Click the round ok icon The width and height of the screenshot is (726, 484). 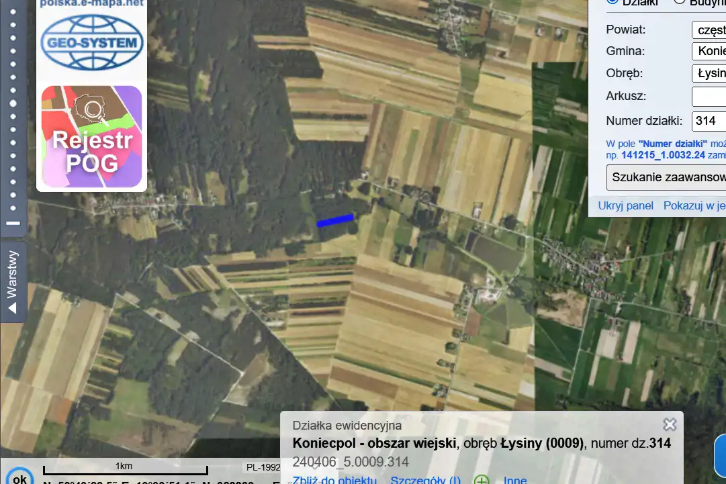click(20, 476)
